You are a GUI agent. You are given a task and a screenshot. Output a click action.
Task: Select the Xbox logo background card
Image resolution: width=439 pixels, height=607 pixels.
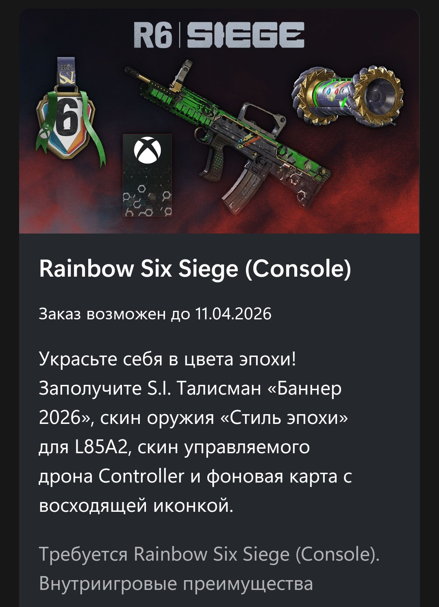148,175
